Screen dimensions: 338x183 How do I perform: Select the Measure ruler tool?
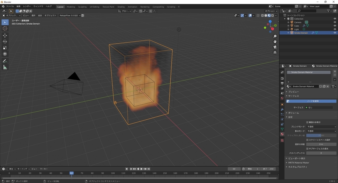(x=5, y=67)
